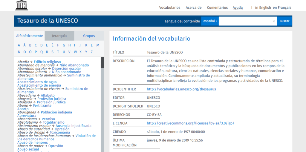This screenshot has height=152, width=306.
Task: Select the Alfabéticamente tab
Action: point(30,36)
